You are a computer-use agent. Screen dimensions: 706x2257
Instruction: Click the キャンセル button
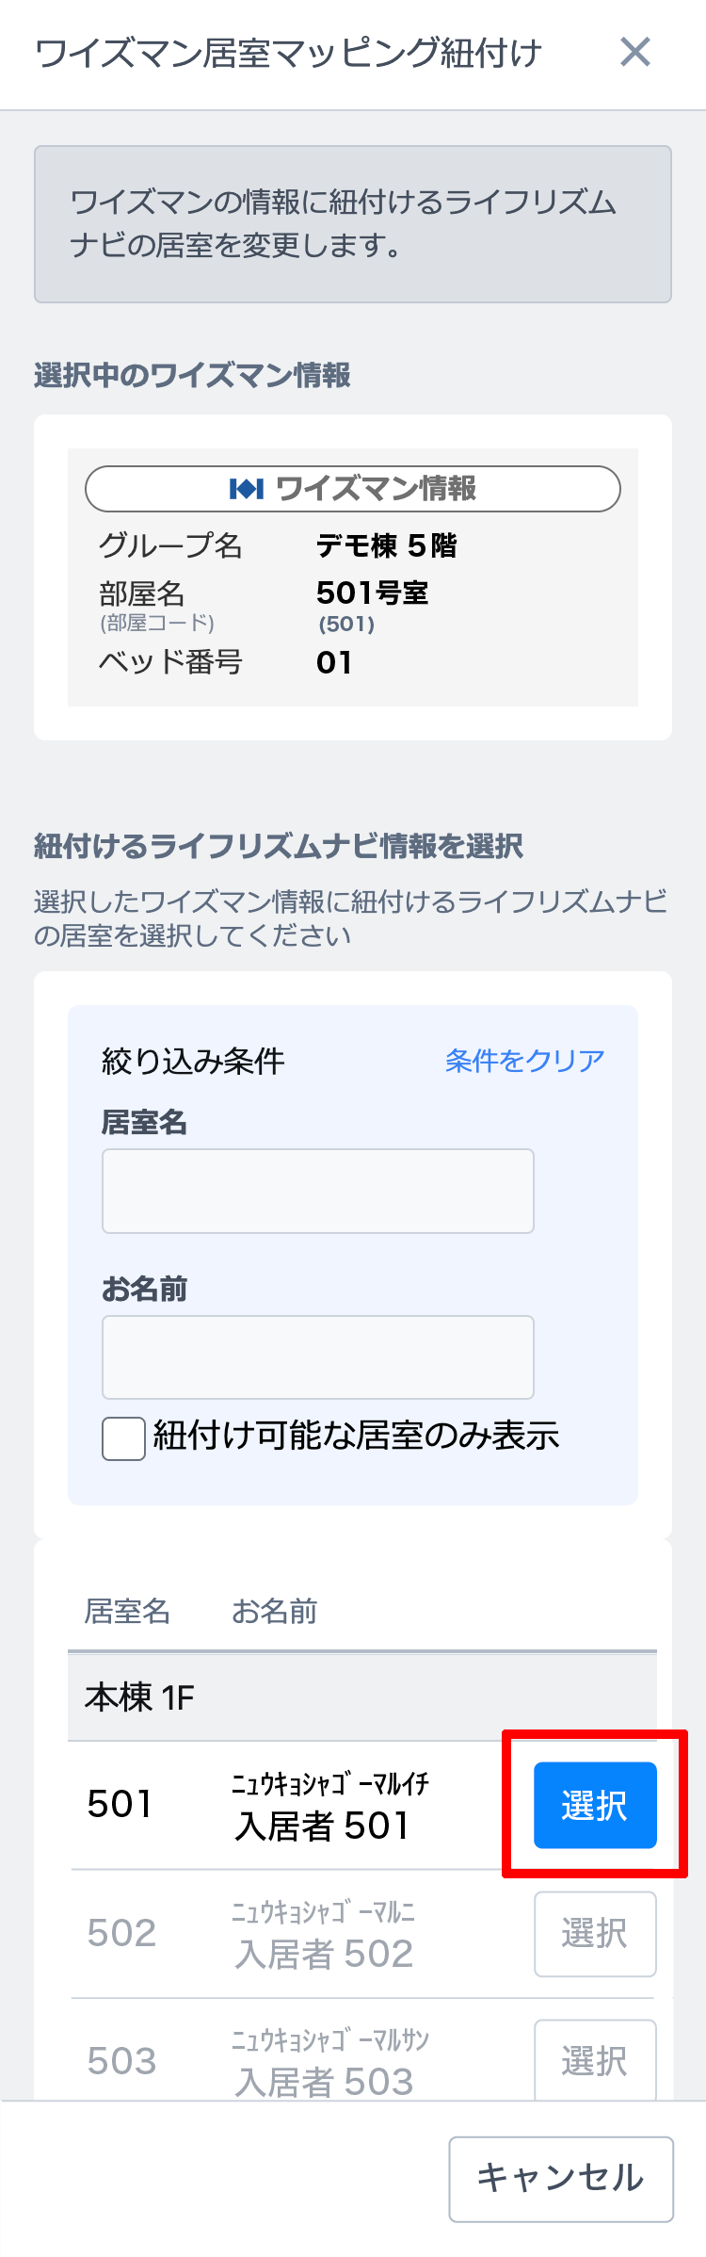click(x=561, y=2178)
